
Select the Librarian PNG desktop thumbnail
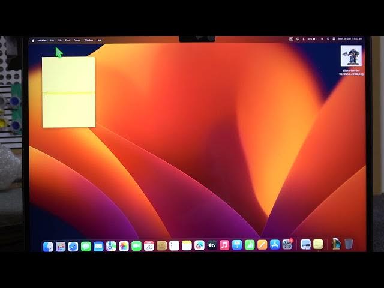pos(351,56)
